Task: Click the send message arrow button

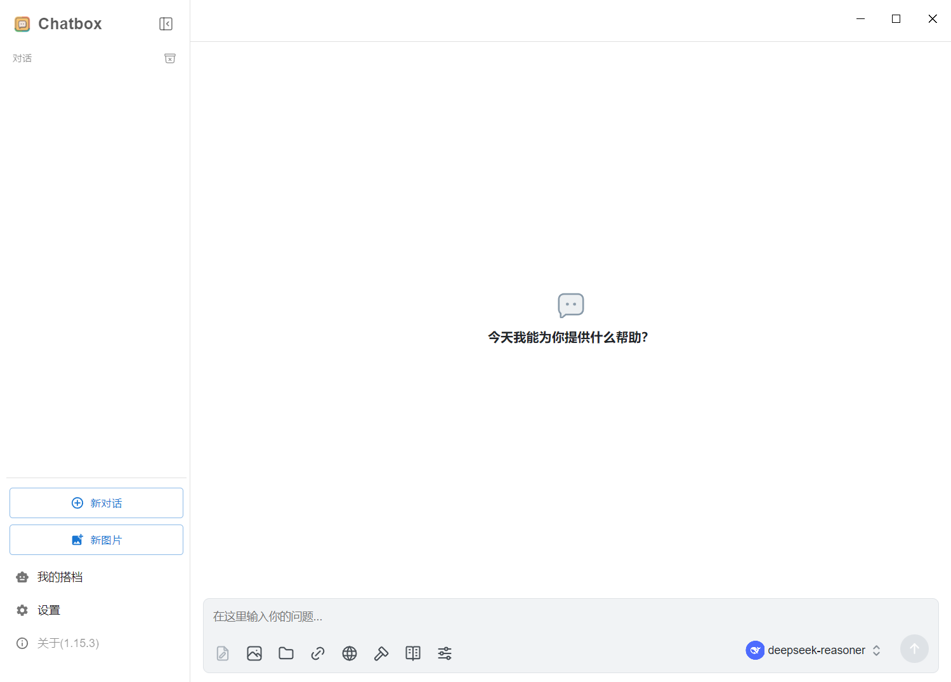Action: 914,648
